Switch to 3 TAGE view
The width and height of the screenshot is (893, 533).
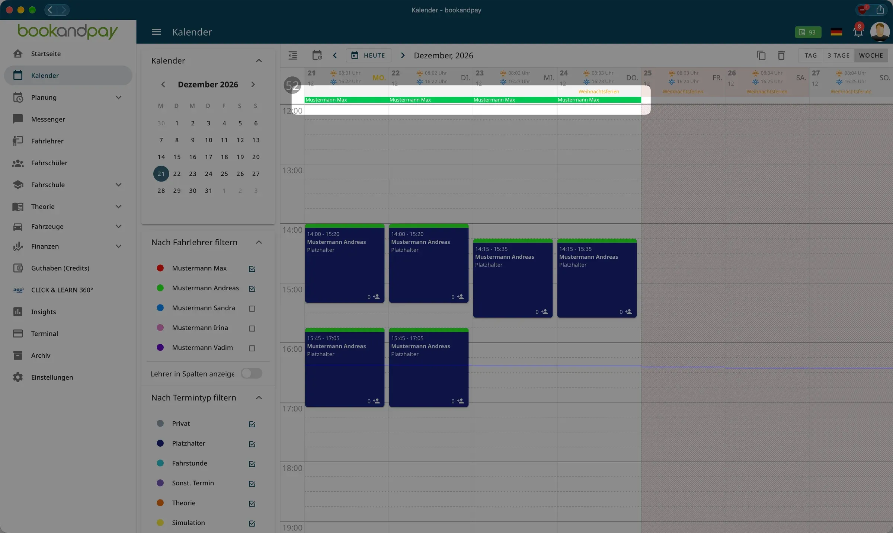(839, 55)
